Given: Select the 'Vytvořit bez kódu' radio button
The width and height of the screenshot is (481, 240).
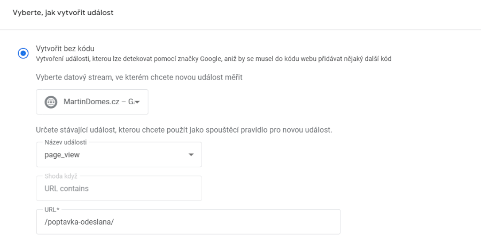Looking at the screenshot, I should pos(23,53).
